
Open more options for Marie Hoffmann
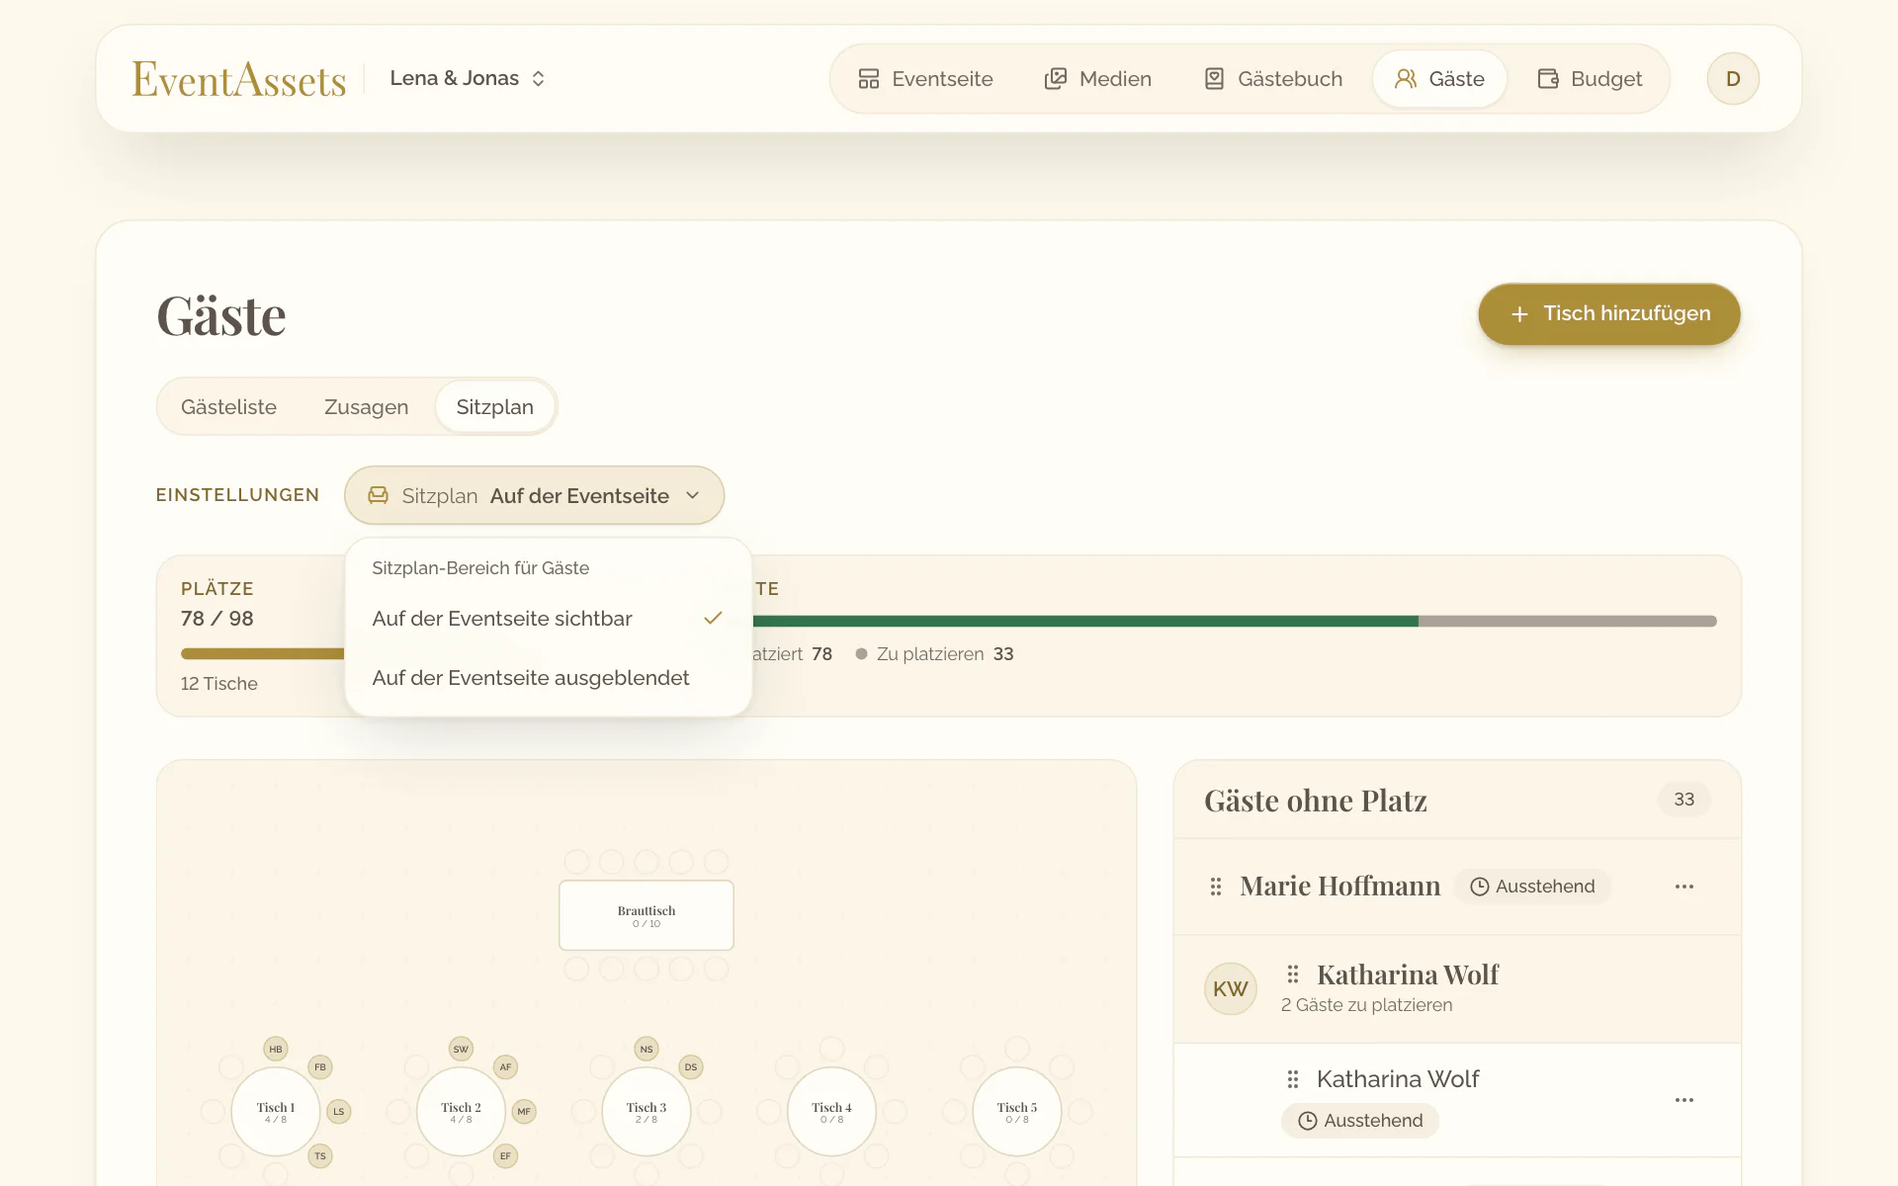coord(1684,887)
